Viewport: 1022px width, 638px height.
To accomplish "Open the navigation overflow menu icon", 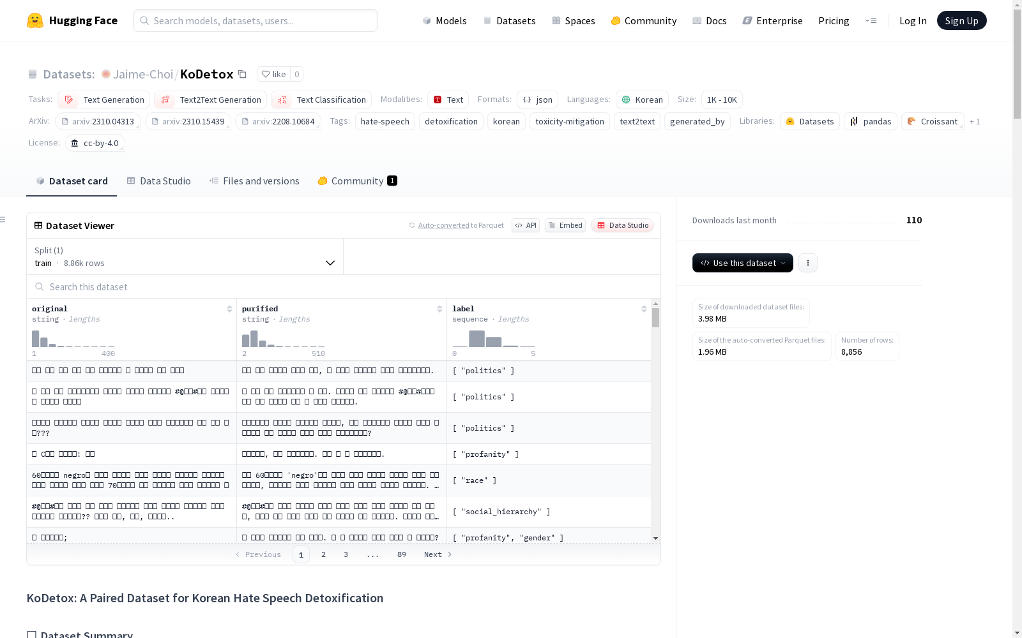I will [x=871, y=20].
